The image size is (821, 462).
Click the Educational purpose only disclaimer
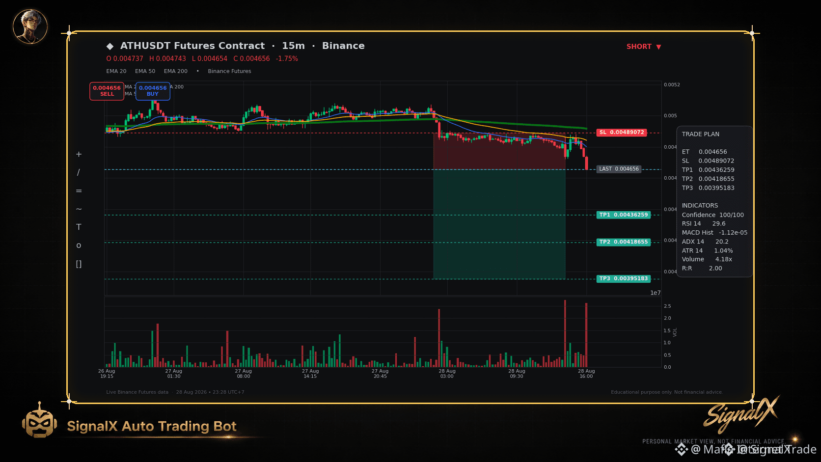[x=667, y=392]
